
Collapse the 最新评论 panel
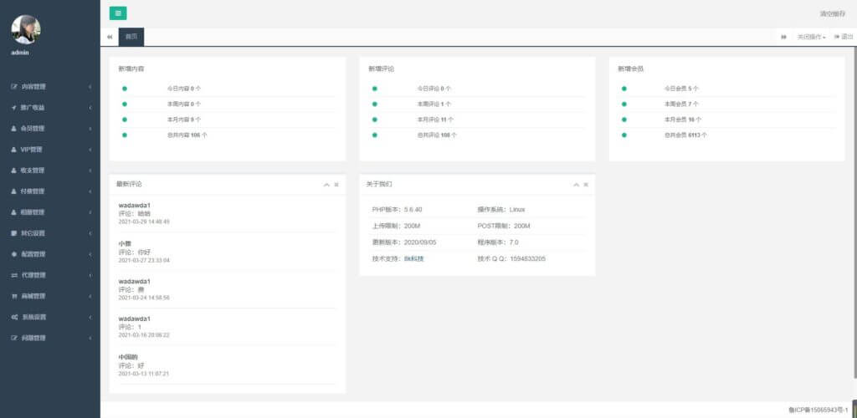pos(326,184)
